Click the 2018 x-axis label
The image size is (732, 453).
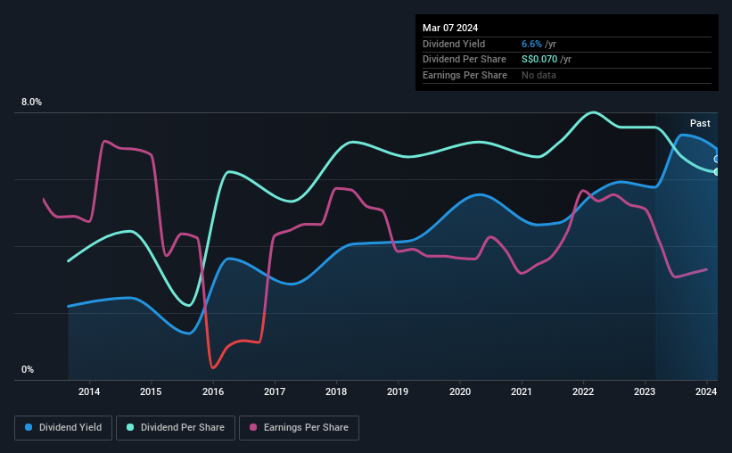[x=336, y=391]
